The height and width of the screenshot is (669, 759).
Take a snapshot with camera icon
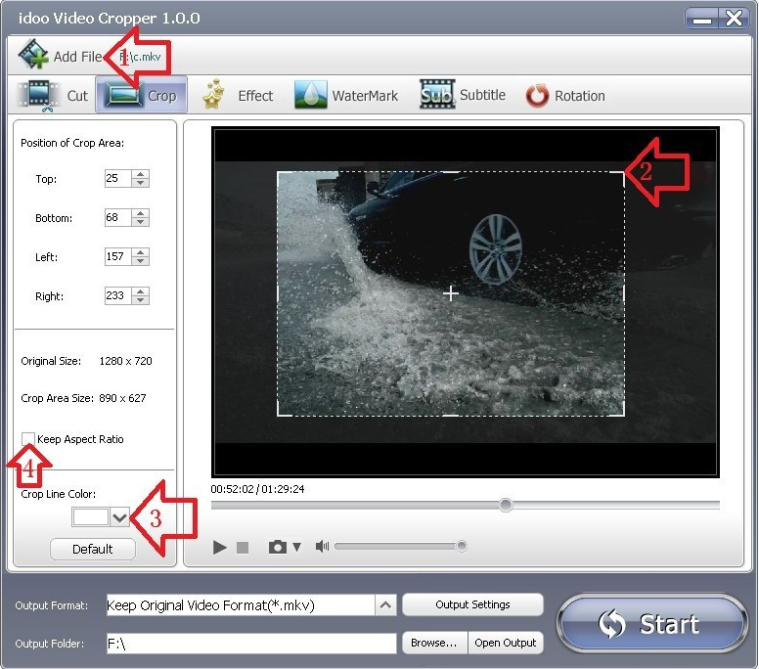click(x=278, y=548)
